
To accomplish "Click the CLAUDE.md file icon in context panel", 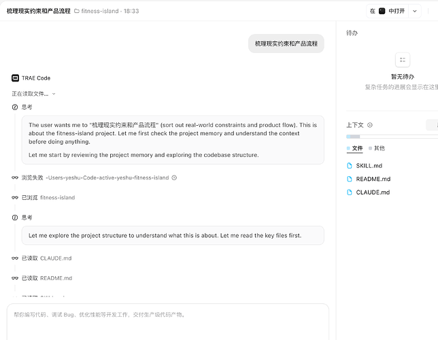I will click(350, 192).
